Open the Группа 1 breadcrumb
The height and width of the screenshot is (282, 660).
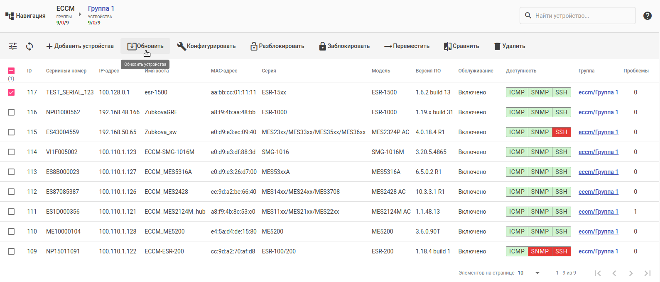101,9
